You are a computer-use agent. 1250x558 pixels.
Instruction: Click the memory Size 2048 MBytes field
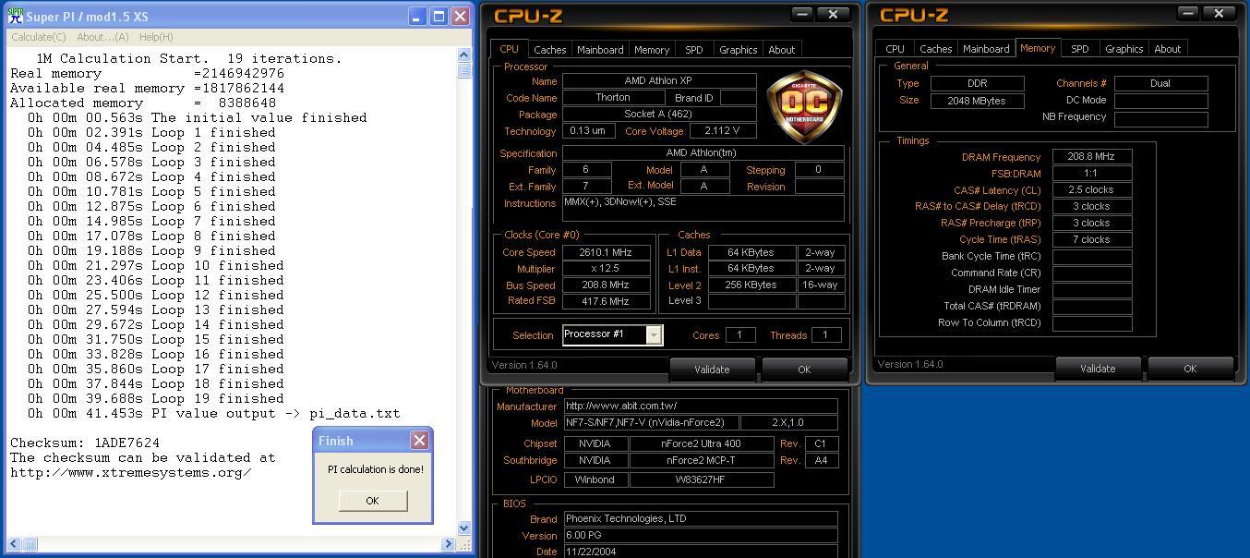(x=977, y=101)
